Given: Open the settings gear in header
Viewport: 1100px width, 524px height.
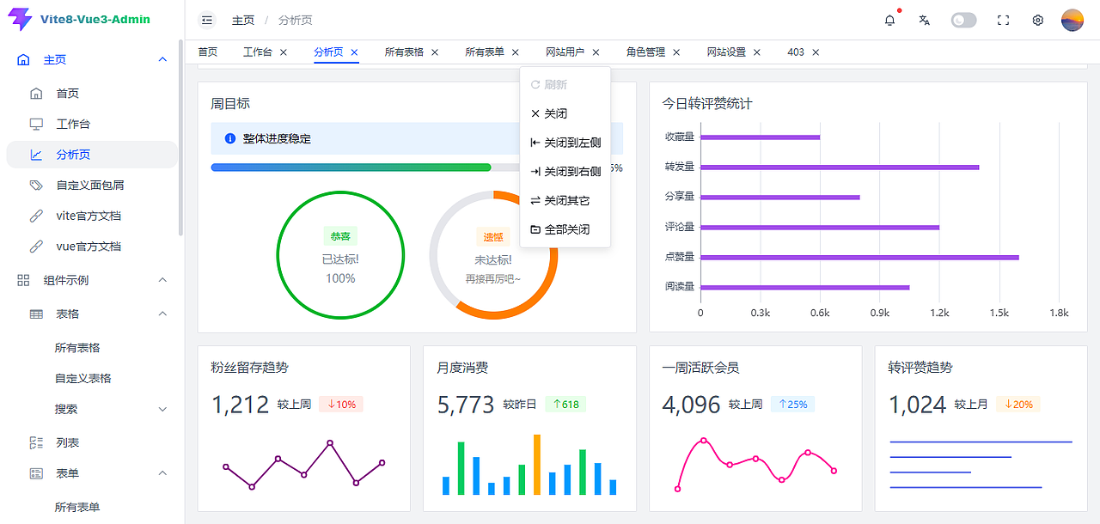Looking at the screenshot, I should pos(1037,20).
